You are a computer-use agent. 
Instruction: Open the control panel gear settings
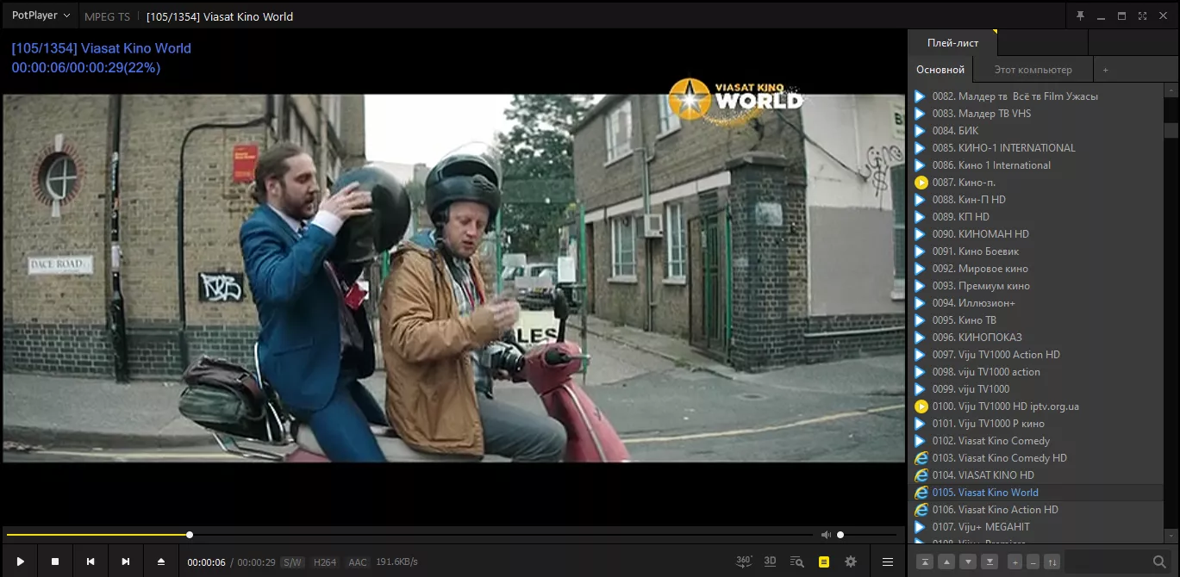(851, 561)
